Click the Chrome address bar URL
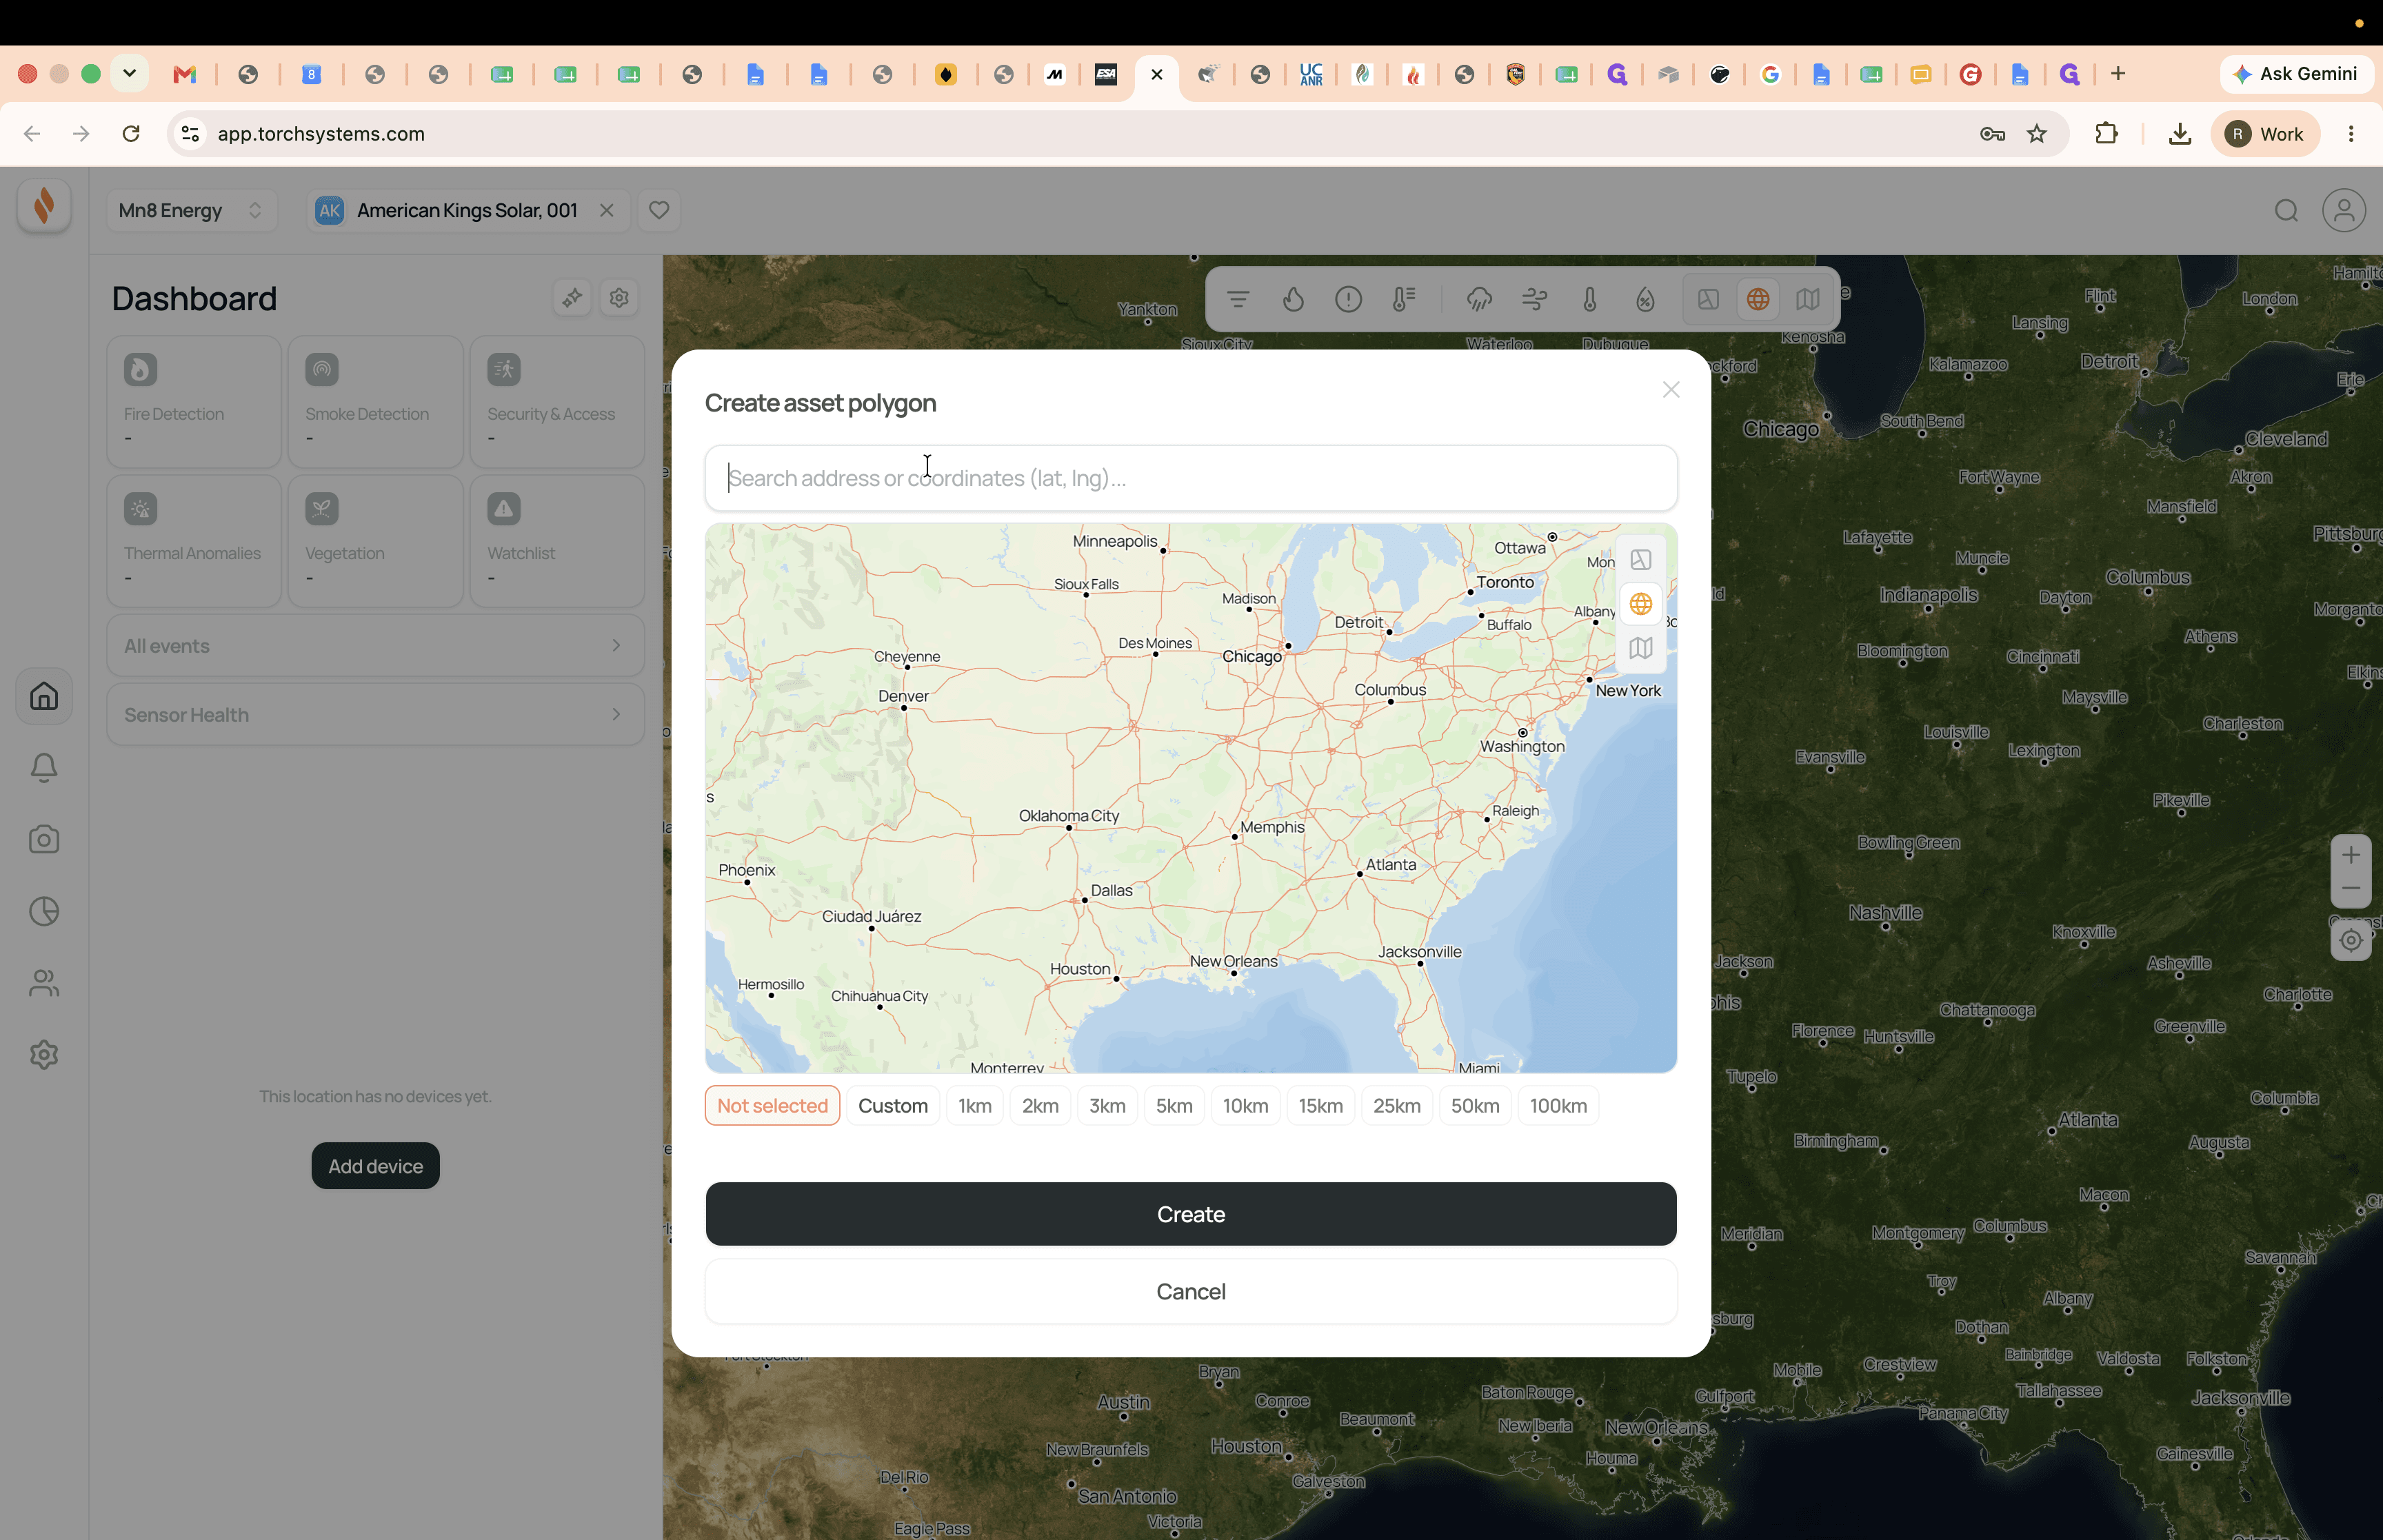2383x1540 pixels. click(321, 134)
